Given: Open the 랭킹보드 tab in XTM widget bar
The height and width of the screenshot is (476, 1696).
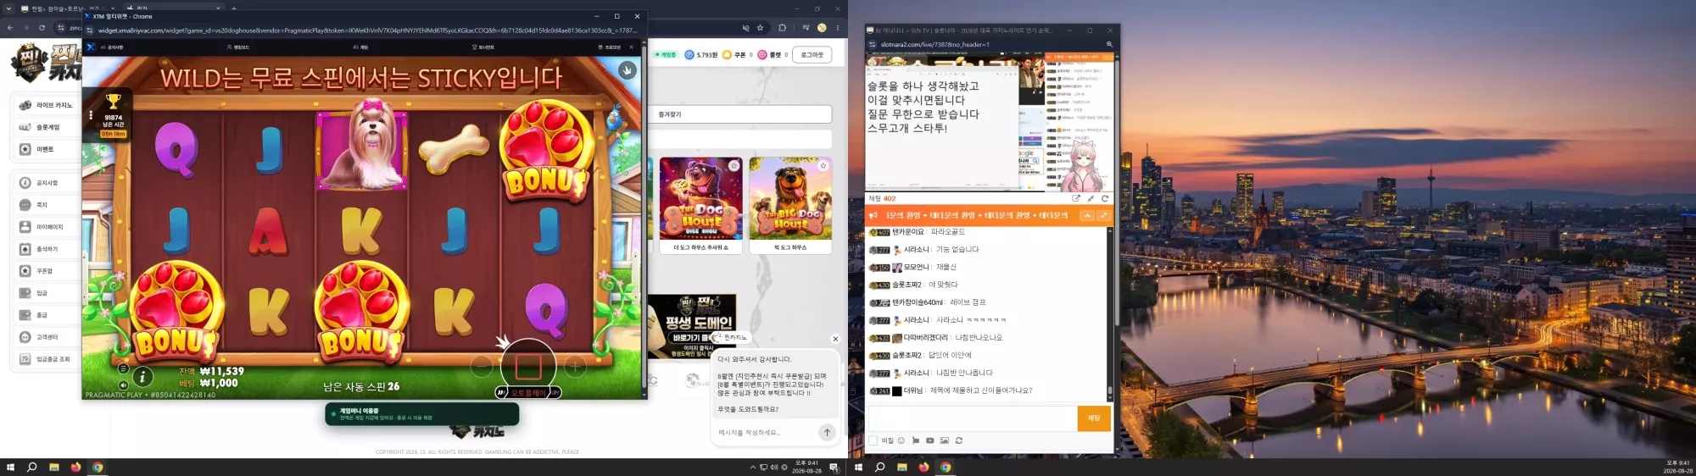Looking at the screenshot, I should coord(238,47).
